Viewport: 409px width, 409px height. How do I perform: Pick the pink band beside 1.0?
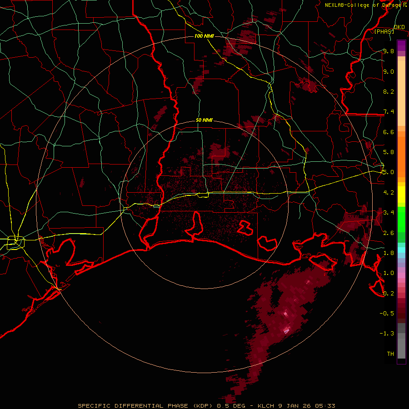[x=401, y=275]
